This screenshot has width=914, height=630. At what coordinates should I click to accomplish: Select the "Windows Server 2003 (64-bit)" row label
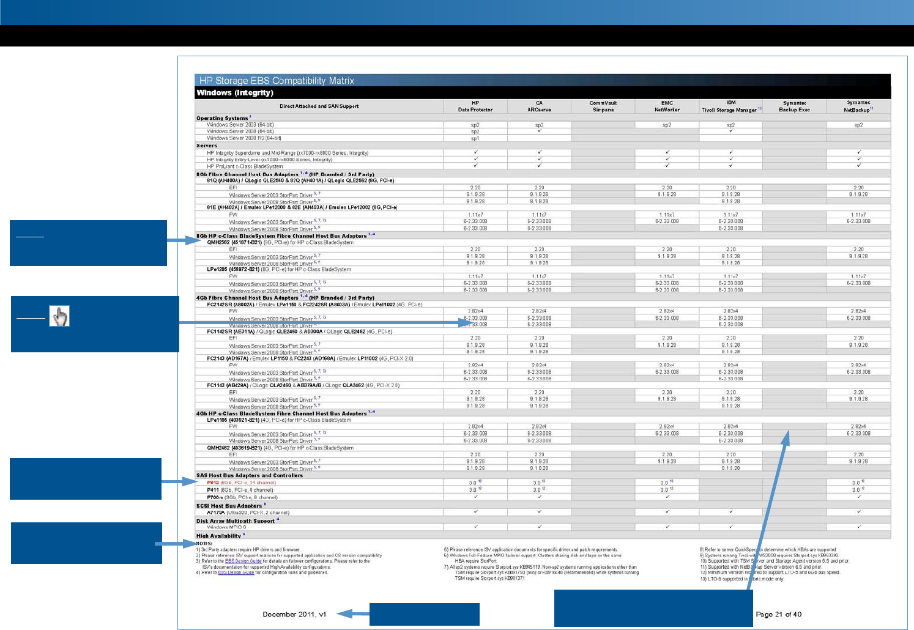[240, 125]
